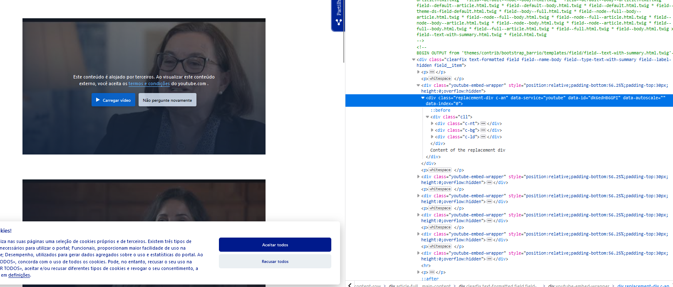The width and height of the screenshot is (673, 287).
Task: Expand the c-ld div node
Action: click(x=432, y=137)
